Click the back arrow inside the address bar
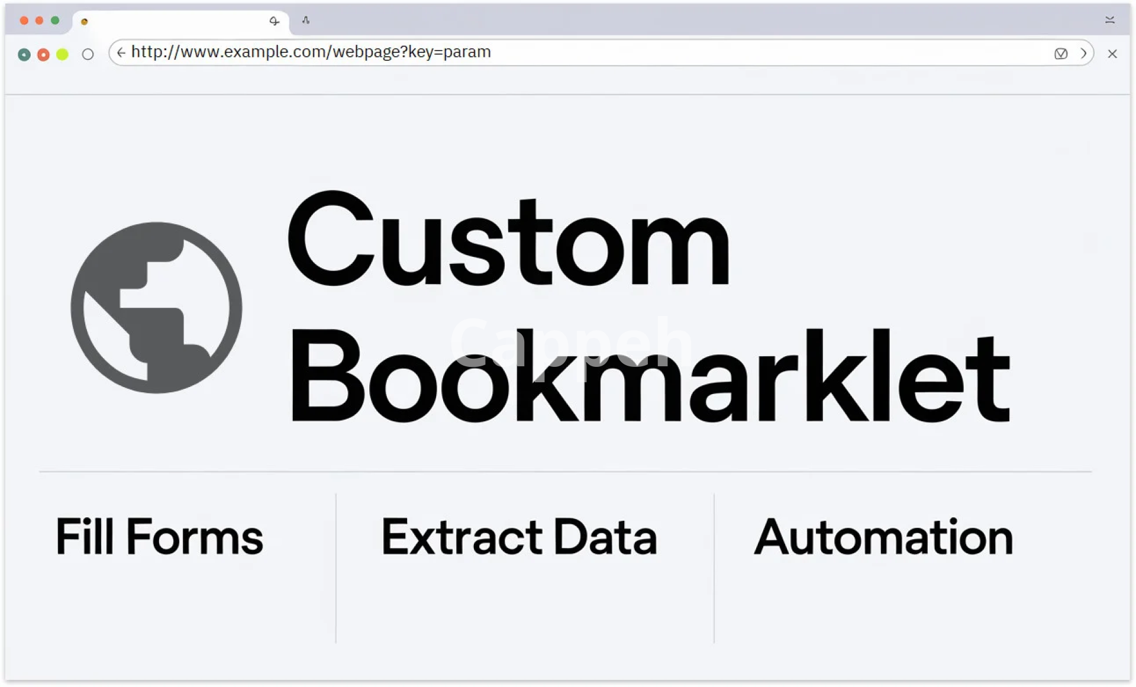Screen dimensions: 1136x687 (121, 53)
